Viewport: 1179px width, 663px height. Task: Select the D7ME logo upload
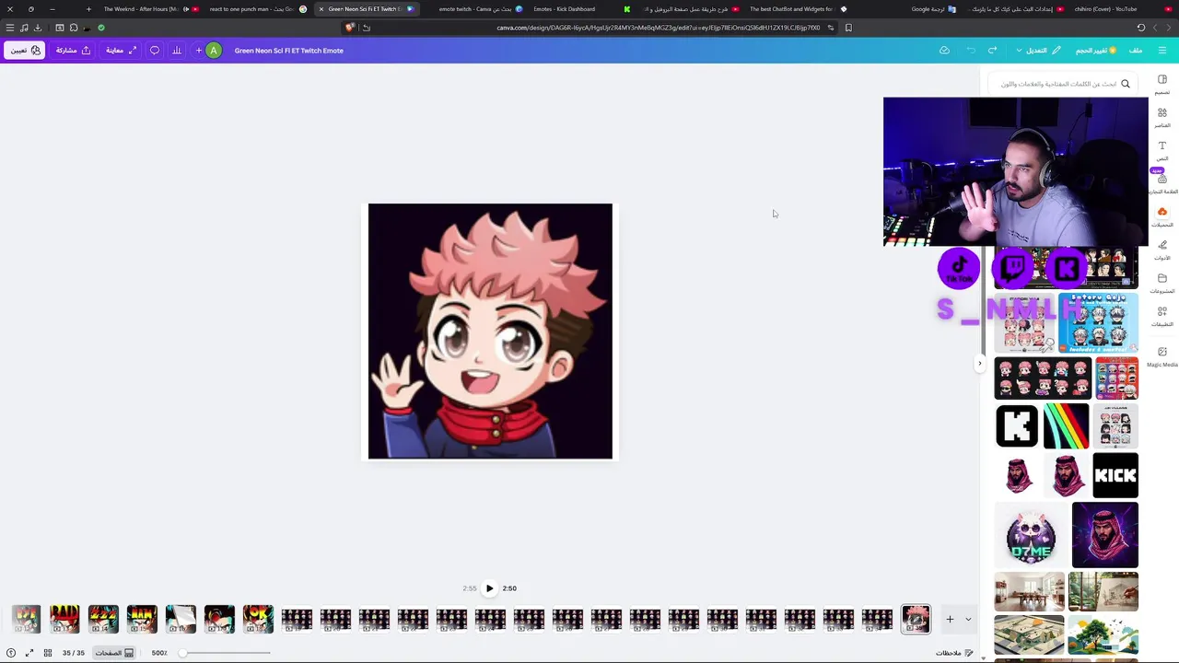1032,535
